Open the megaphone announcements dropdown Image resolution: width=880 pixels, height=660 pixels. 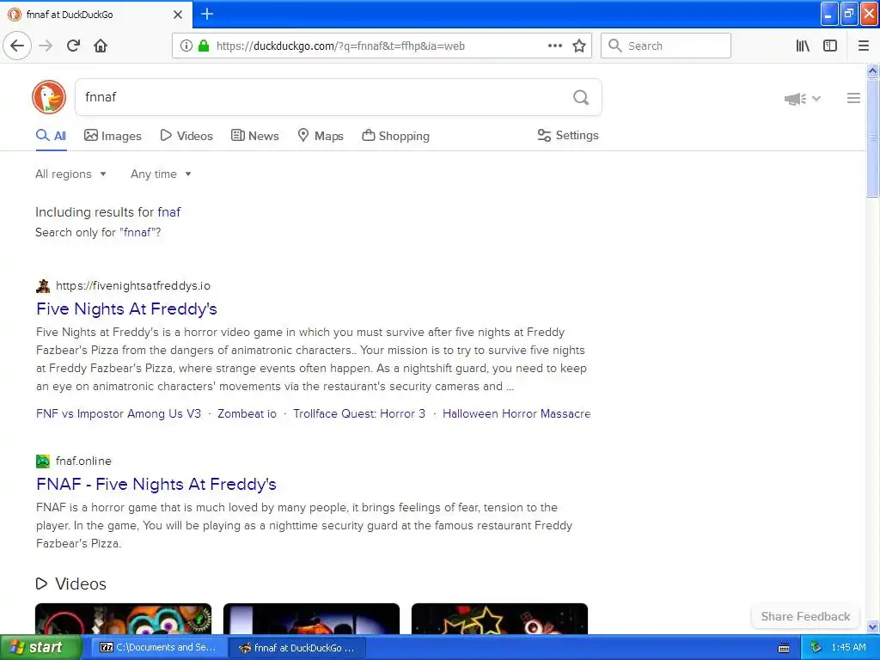pos(803,99)
